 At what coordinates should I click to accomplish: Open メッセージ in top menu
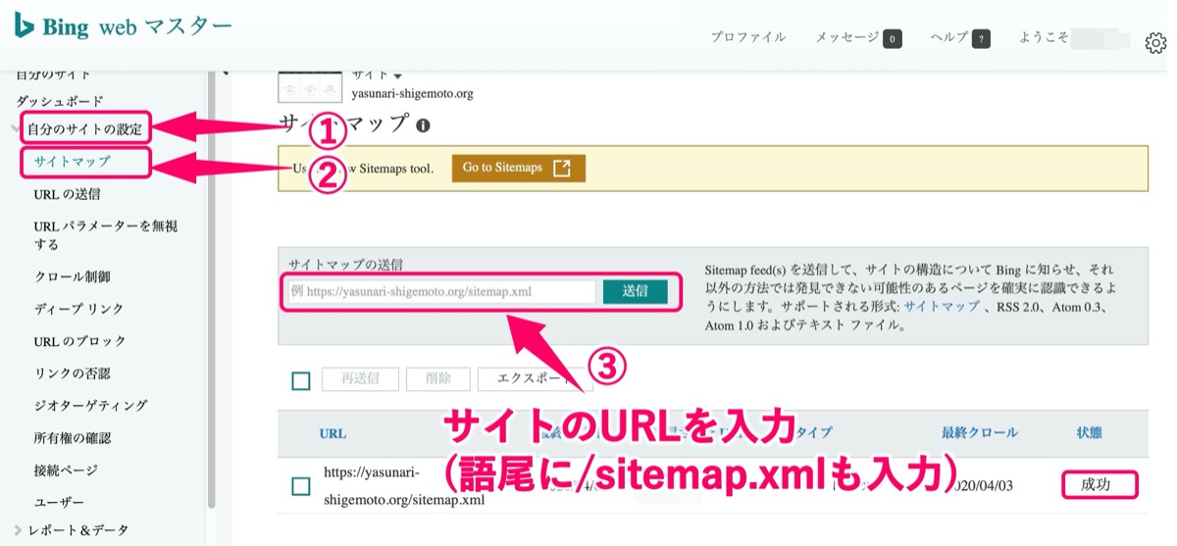(847, 37)
